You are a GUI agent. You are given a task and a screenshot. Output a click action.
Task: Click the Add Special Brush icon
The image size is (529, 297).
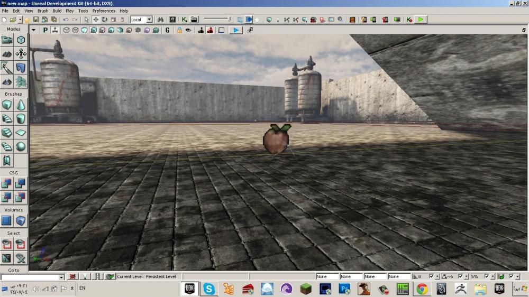coord(7,221)
